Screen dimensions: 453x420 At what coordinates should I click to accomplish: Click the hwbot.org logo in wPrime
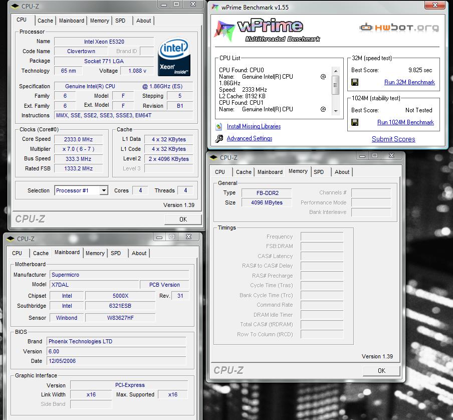pos(399,28)
